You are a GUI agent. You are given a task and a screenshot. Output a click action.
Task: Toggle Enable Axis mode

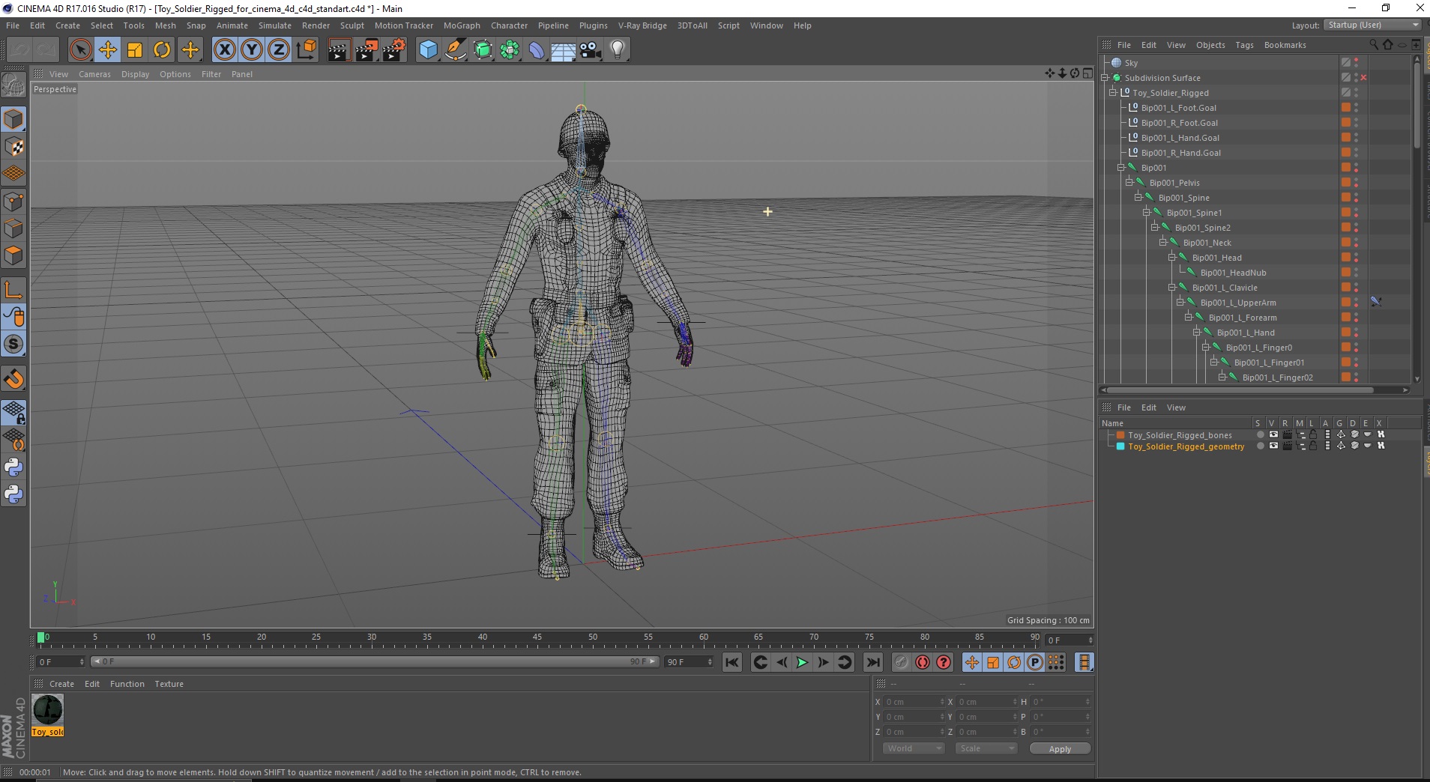click(x=13, y=290)
